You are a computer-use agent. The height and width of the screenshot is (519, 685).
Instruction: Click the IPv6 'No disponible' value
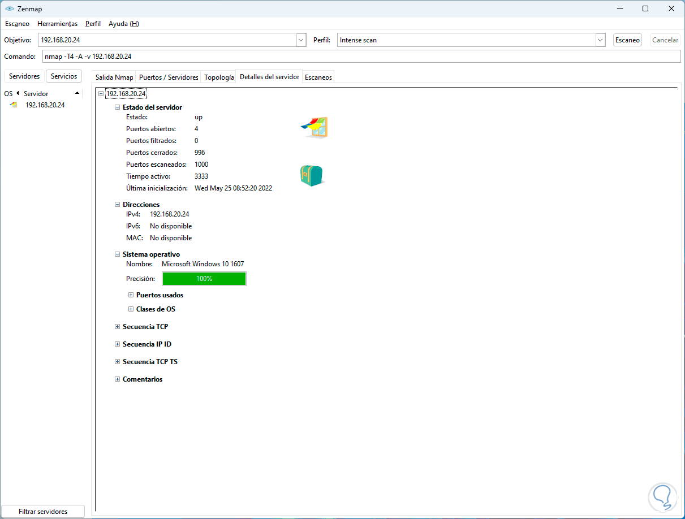pos(171,226)
